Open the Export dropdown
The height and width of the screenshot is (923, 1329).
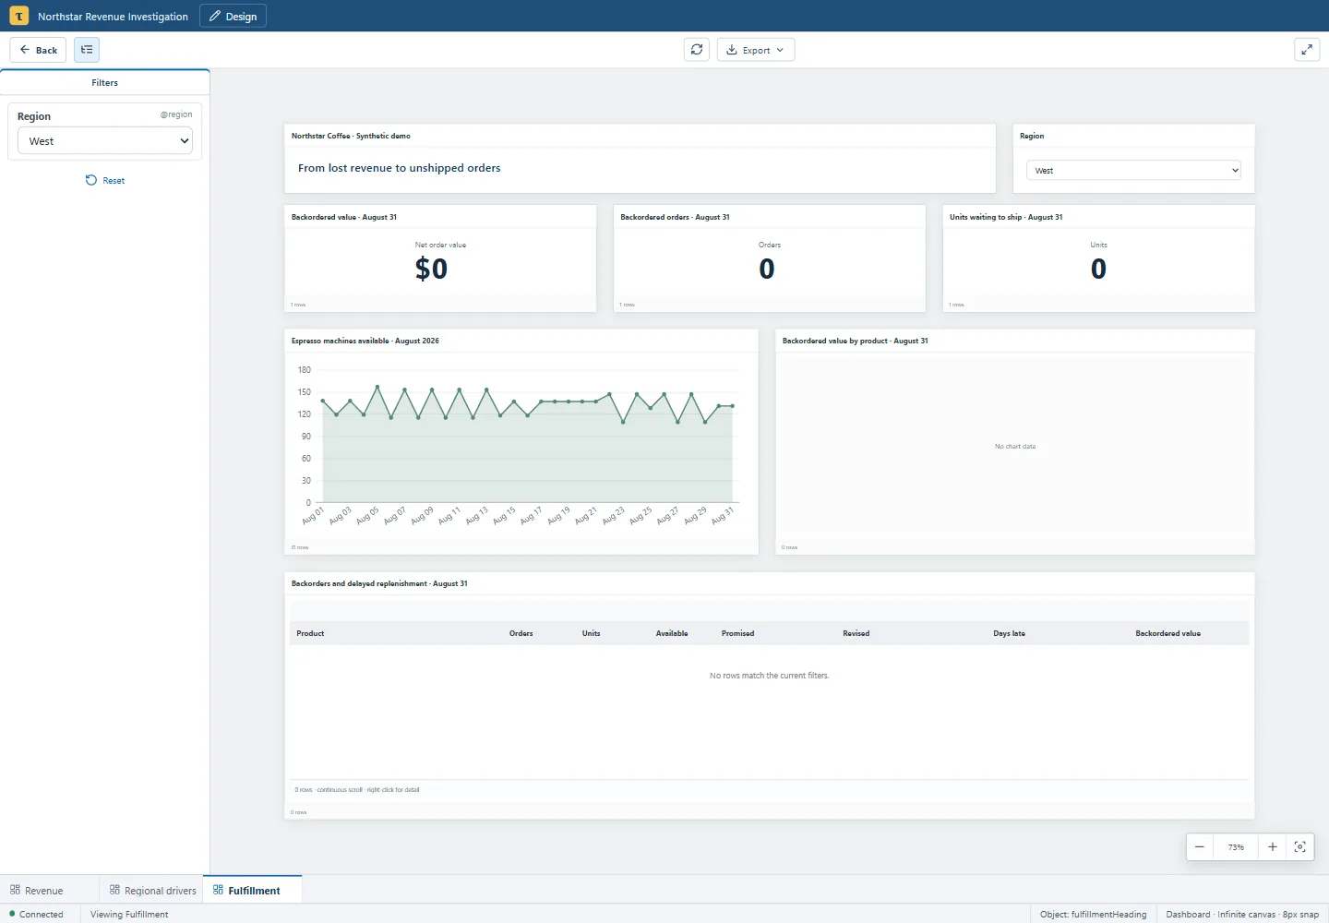click(x=755, y=50)
